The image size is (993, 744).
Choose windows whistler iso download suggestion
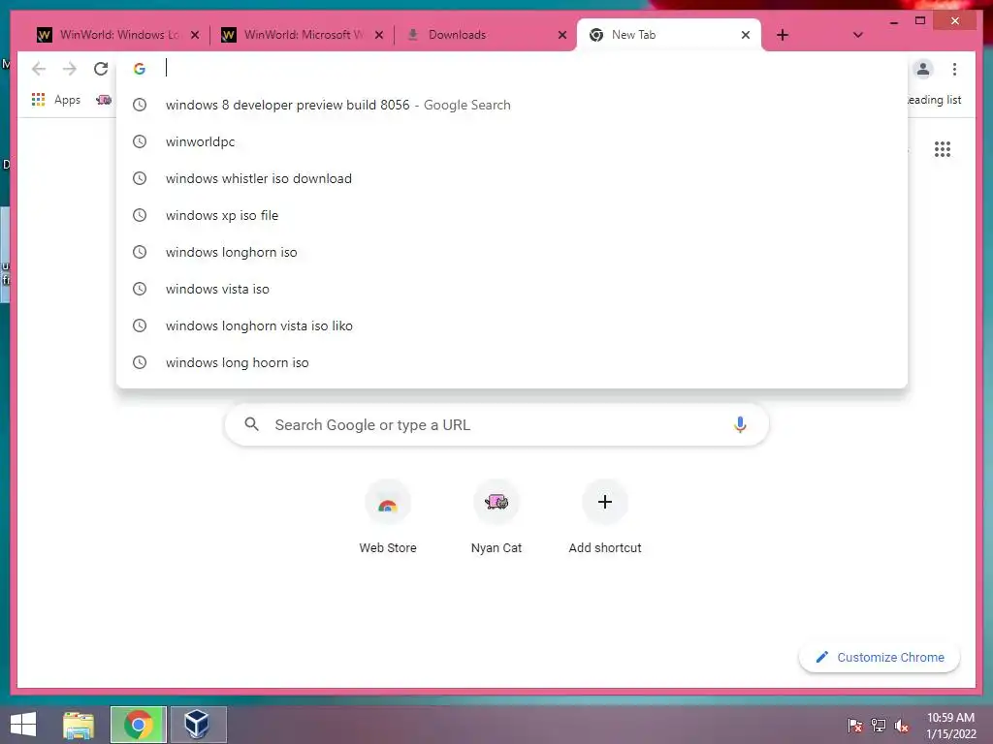click(512, 178)
